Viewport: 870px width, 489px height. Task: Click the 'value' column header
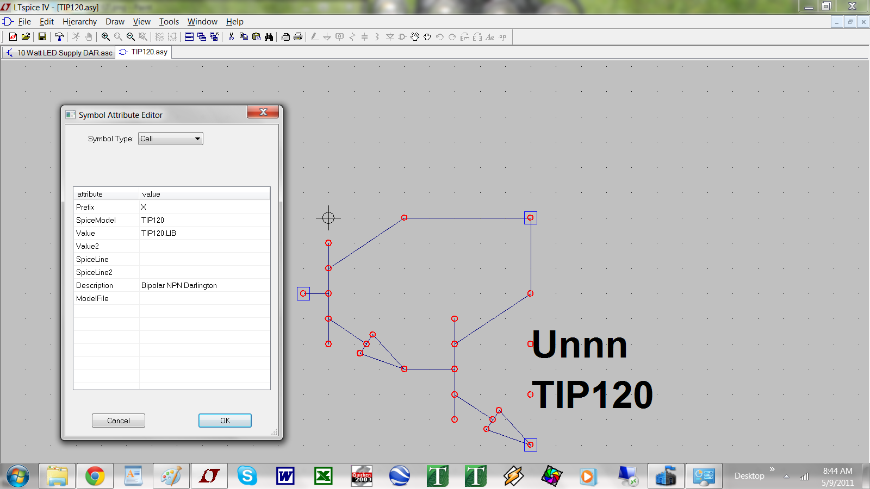click(204, 194)
